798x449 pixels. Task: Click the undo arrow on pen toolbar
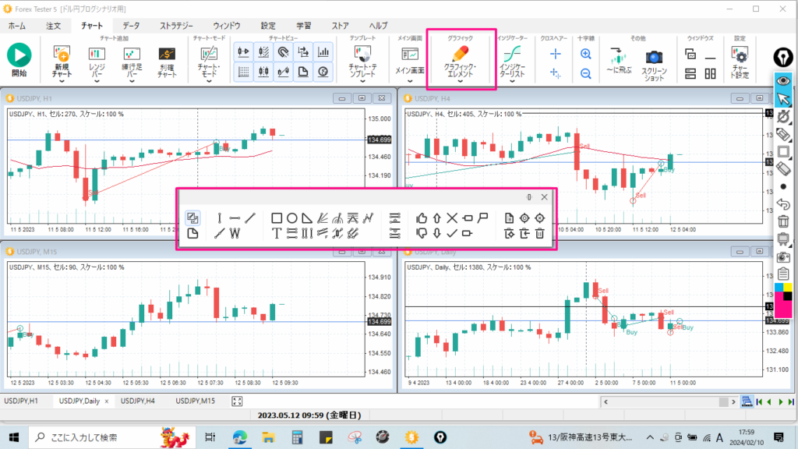coord(783,204)
